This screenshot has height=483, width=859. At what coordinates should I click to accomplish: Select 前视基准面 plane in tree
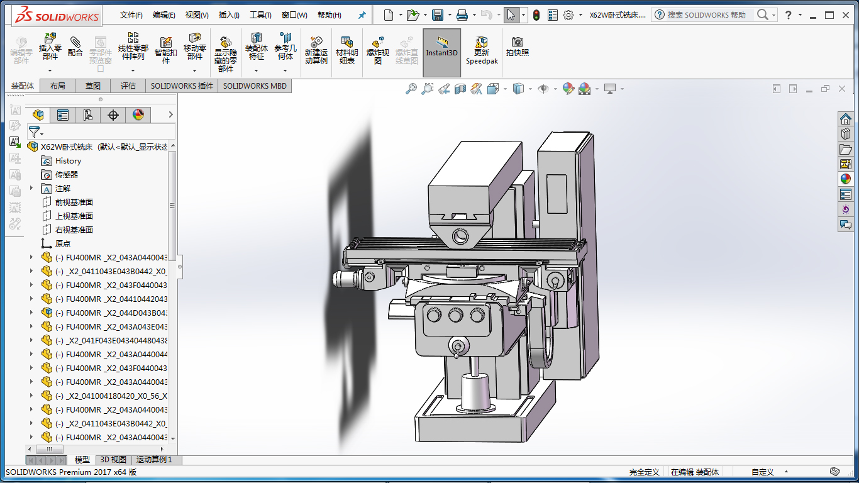pyautogui.click(x=74, y=203)
